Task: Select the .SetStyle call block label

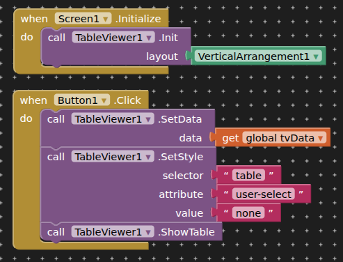Action: coord(180,157)
